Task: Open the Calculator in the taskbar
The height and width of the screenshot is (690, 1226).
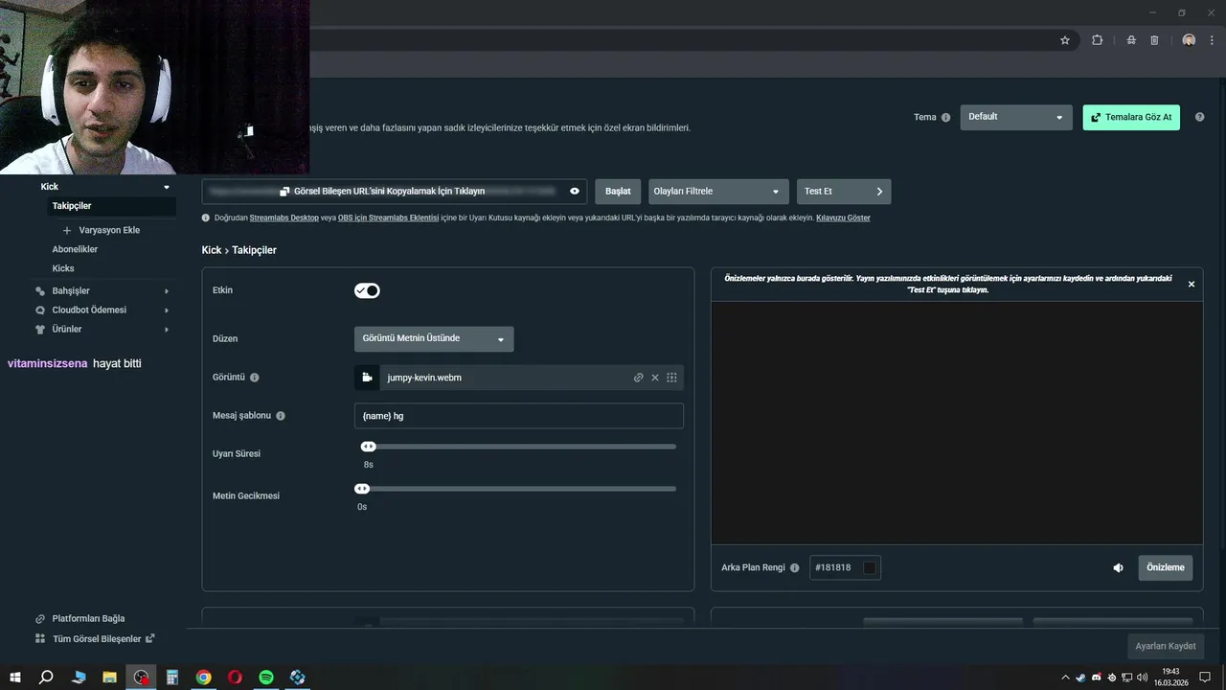Action: click(172, 677)
